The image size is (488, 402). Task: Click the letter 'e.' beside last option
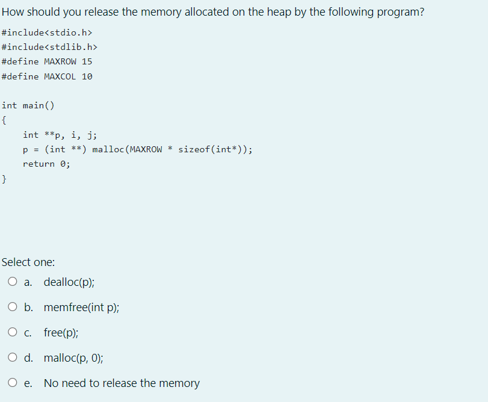click(28, 383)
